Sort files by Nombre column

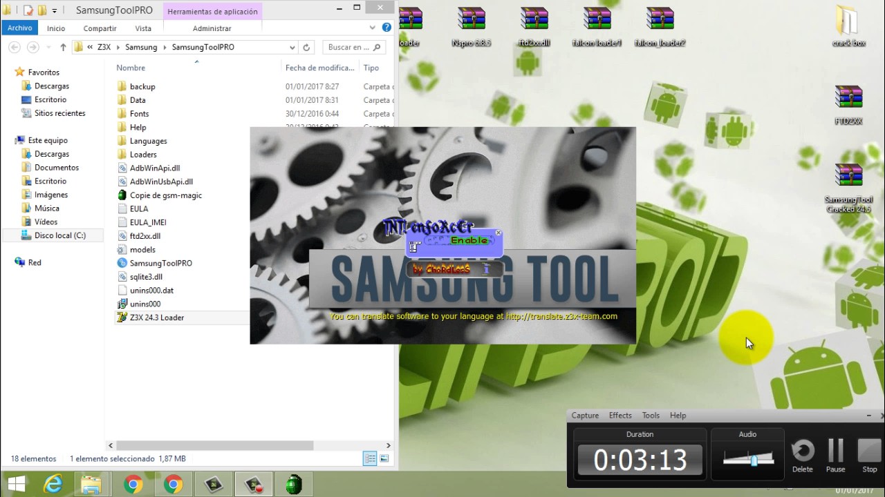pyautogui.click(x=131, y=68)
